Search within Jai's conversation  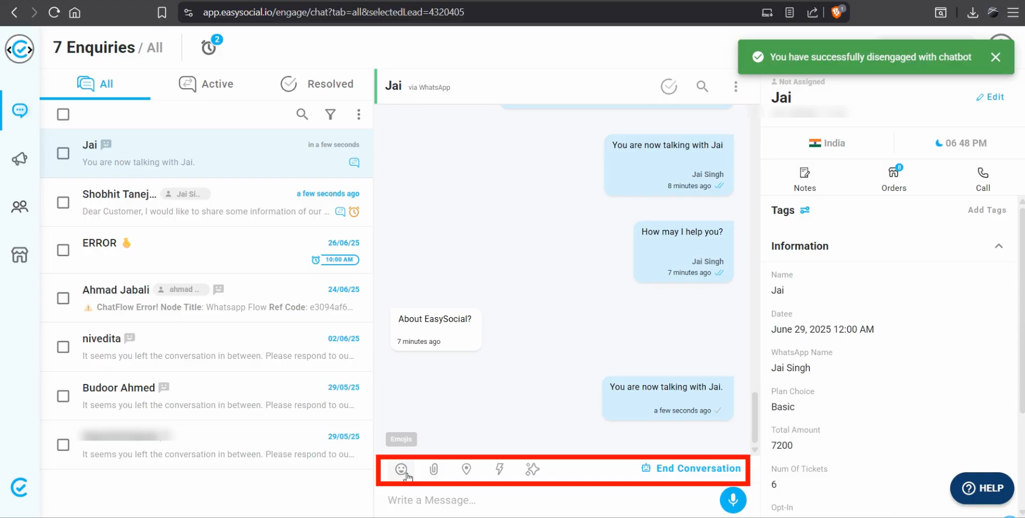[702, 87]
